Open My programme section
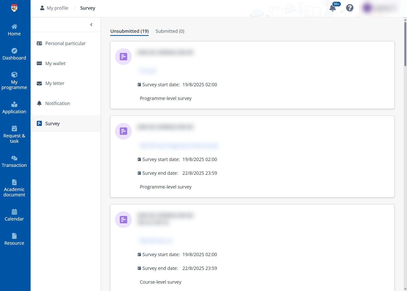This screenshot has height=291, width=407. 14,81
